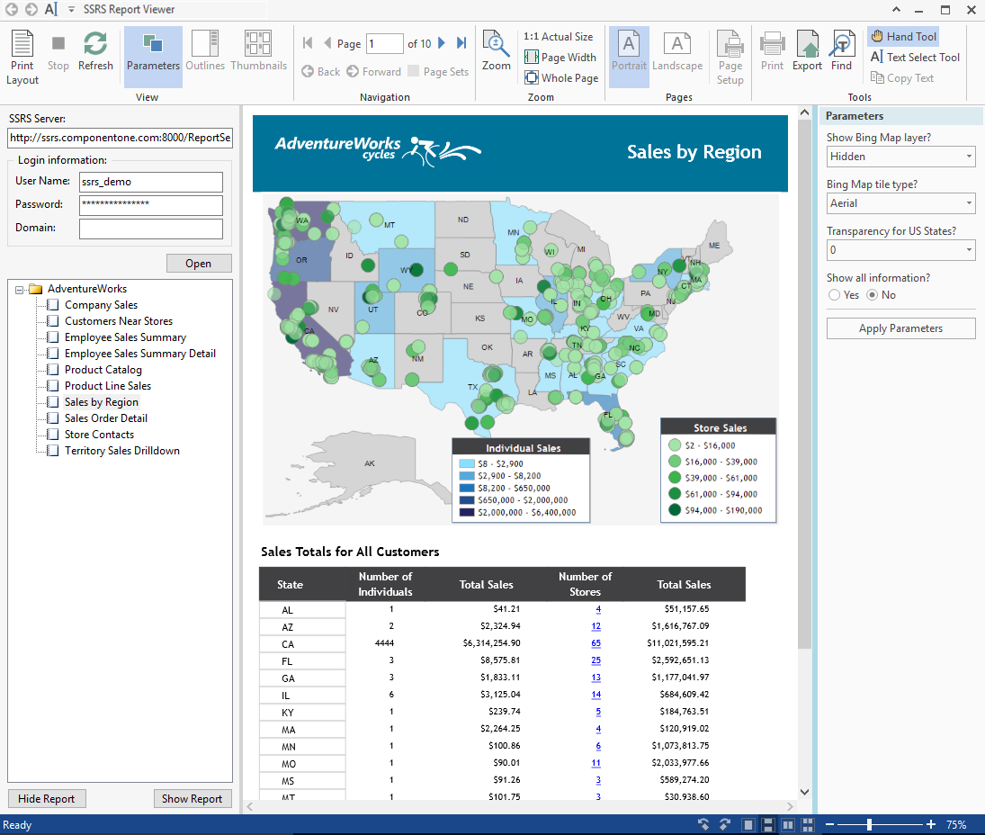Viewport: 985px width, 835px height.
Task: Click the Show Report button
Action: [x=192, y=799]
